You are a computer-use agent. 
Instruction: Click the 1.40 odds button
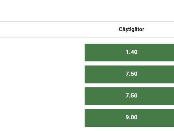129,52
